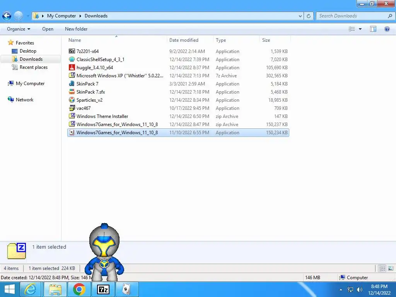The height and width of the screenshot is (297, 396).
Task: Click Favorites heading in navigation pane
Action: tap(24, 43)
